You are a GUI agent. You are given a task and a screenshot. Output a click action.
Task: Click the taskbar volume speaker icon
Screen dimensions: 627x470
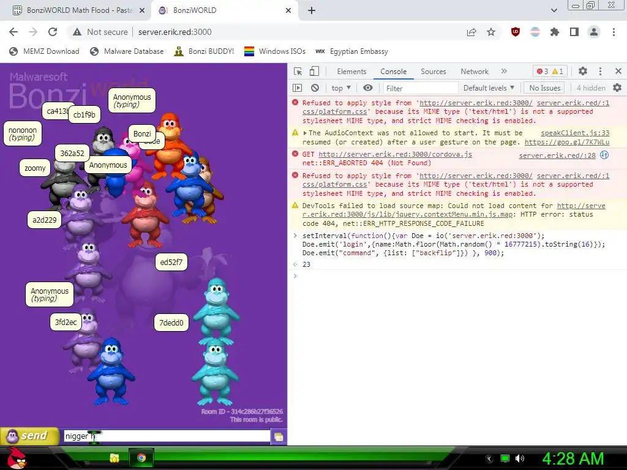(x=519, y=458)
